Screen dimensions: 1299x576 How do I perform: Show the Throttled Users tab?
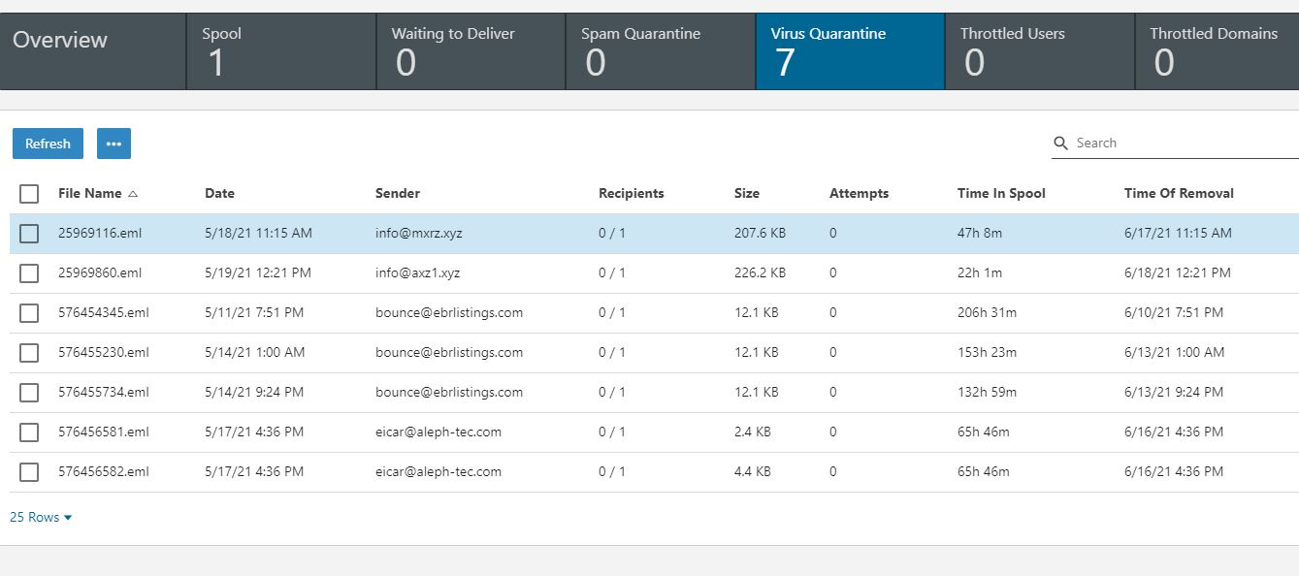pos(1039,51)
